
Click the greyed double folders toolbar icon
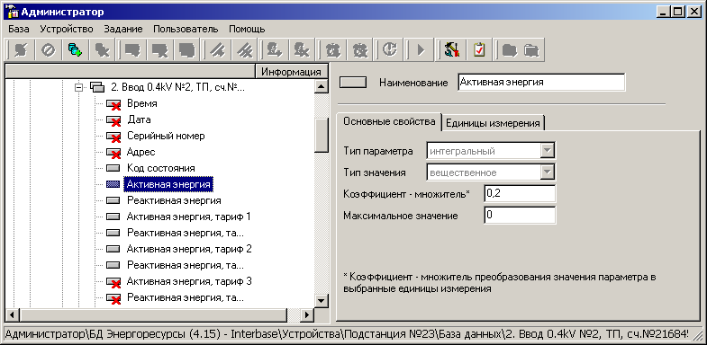(x=532, y=50)
